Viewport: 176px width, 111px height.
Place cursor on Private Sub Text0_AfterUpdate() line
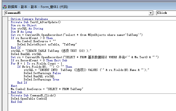pyautogui.click(x=36, y=22)
